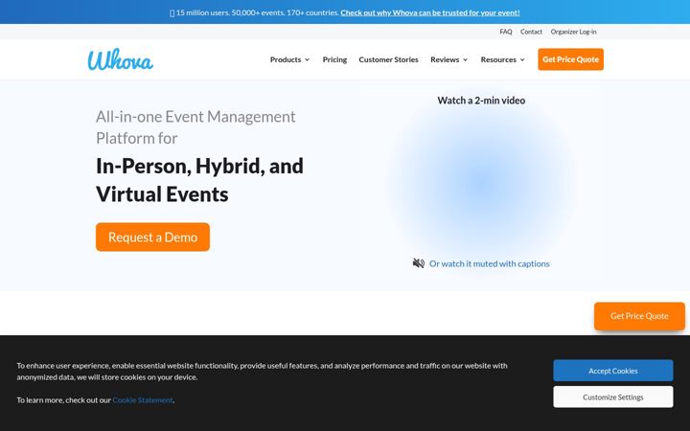Click 'Or watch it muted with captions'

(x=490, y=263)
